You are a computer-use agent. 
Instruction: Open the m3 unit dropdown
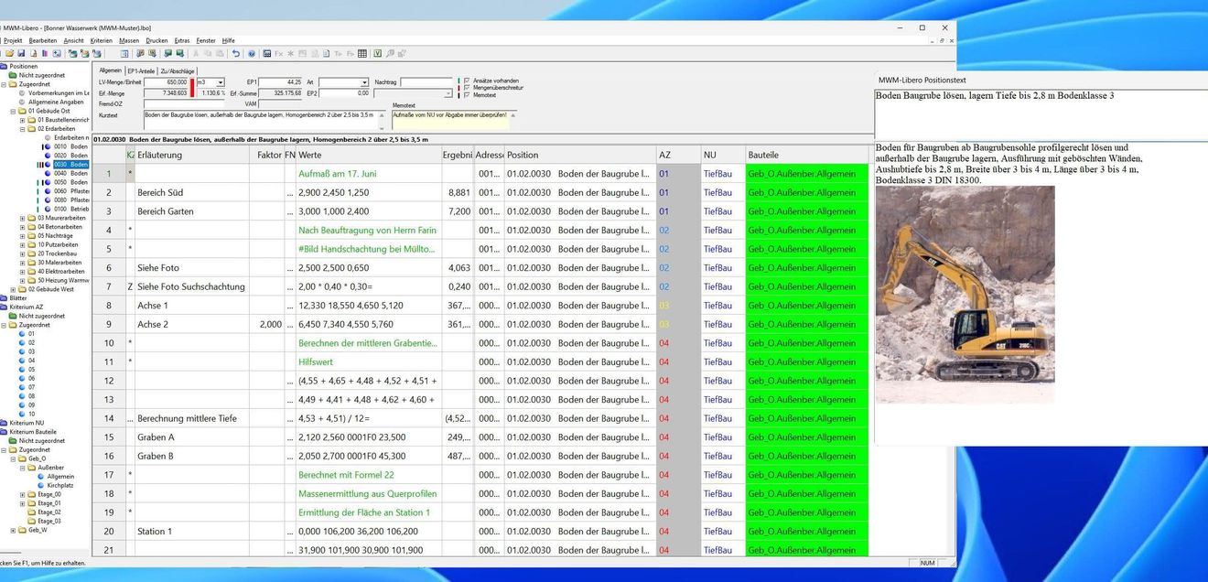221,82
